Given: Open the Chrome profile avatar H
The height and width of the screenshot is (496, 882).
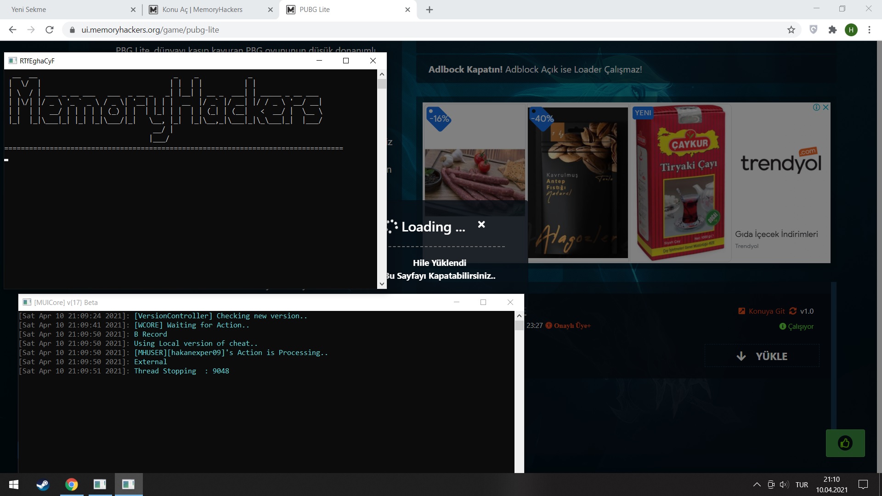Looking at the screenshot, I should pos(851,30).
